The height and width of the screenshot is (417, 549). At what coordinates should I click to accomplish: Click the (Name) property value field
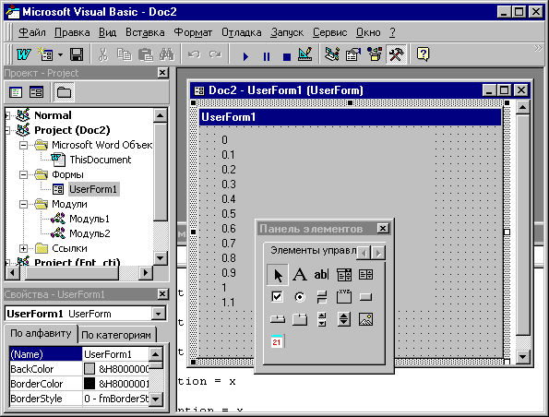tap(116, 354)
